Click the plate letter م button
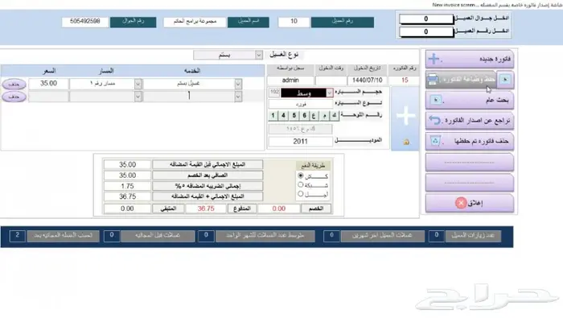This screenshot has height=318, width=563. pyautogui.click(x=325, y=115)
